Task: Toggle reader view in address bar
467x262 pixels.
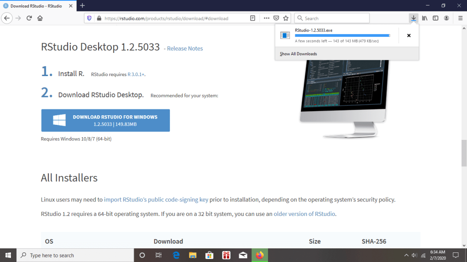Action: (252, 18)
